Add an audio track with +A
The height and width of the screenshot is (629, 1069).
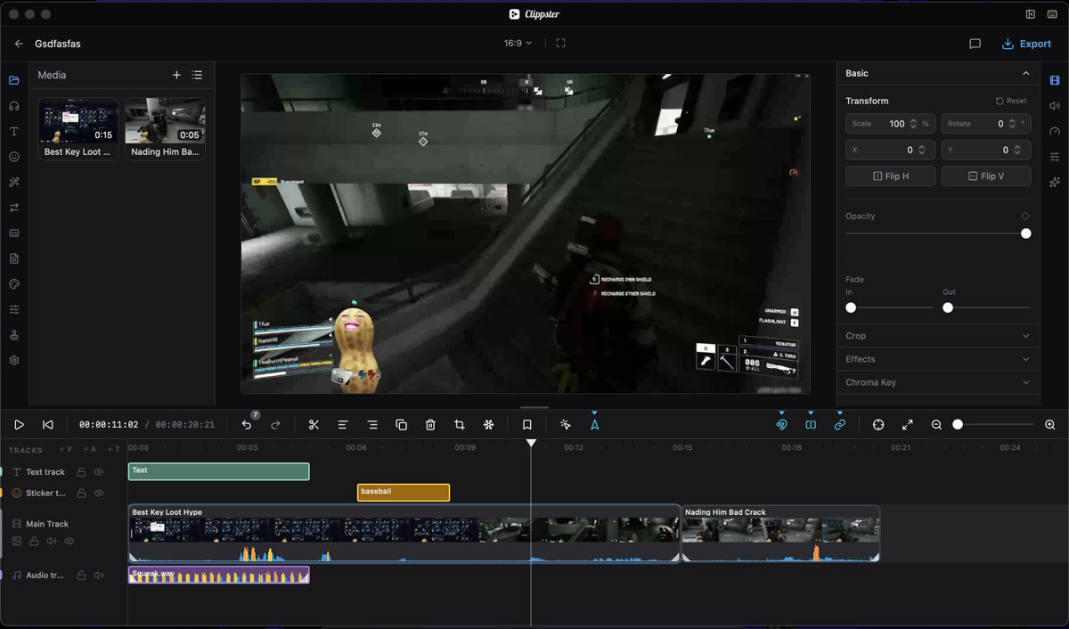[x=89, y=450]
